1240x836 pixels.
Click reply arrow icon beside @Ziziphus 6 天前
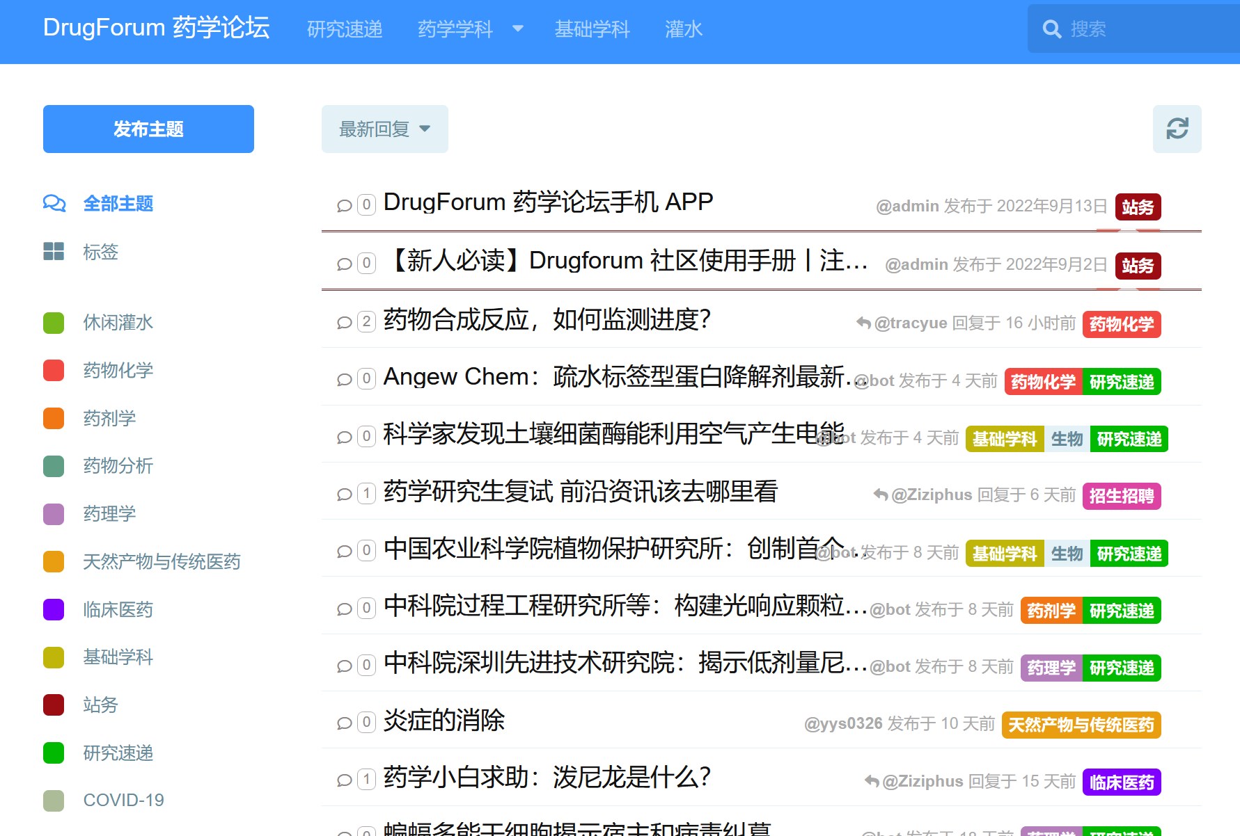pos(881,495)
